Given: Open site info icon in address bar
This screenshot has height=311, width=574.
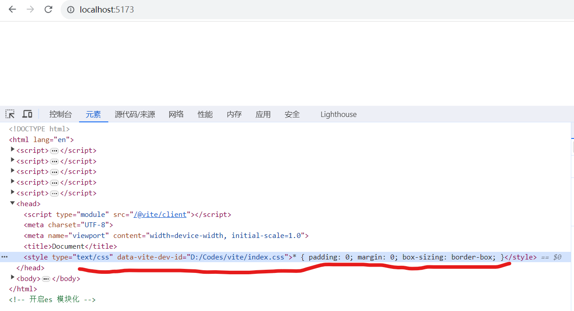Looking at the screenshot, I should tap(71, 9).
